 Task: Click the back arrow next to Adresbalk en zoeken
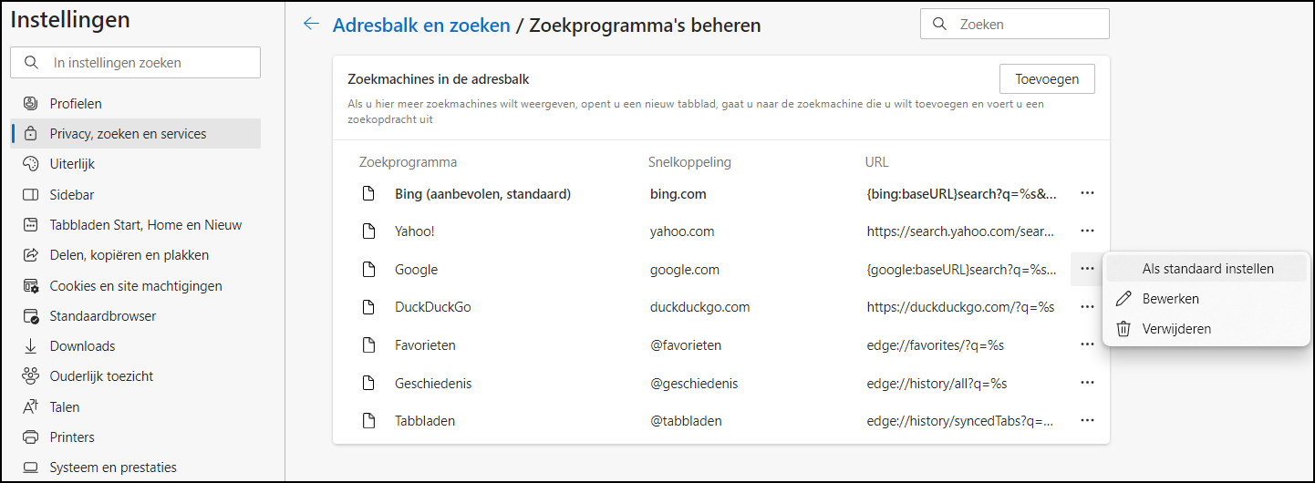click(x=311, y=25)
